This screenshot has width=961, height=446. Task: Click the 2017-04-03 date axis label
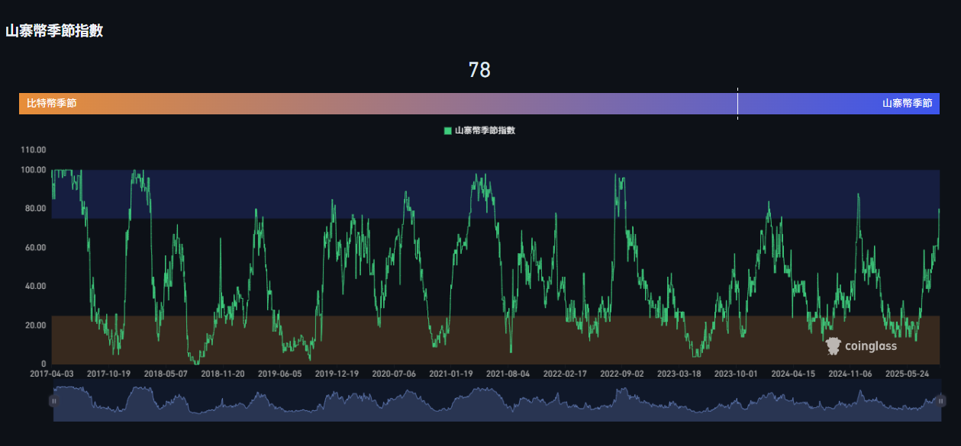pyautogui.click(x=52, y=374)
